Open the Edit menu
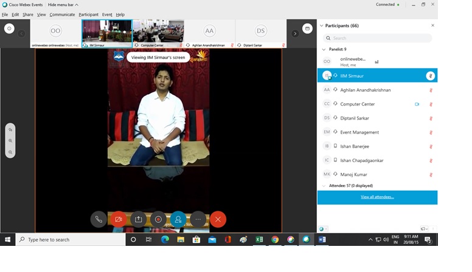 pos(15,15)
